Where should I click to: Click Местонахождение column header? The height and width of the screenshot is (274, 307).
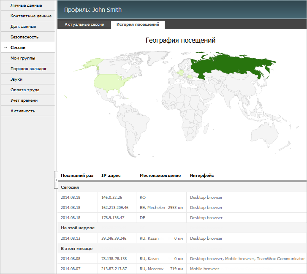point(160,176)
